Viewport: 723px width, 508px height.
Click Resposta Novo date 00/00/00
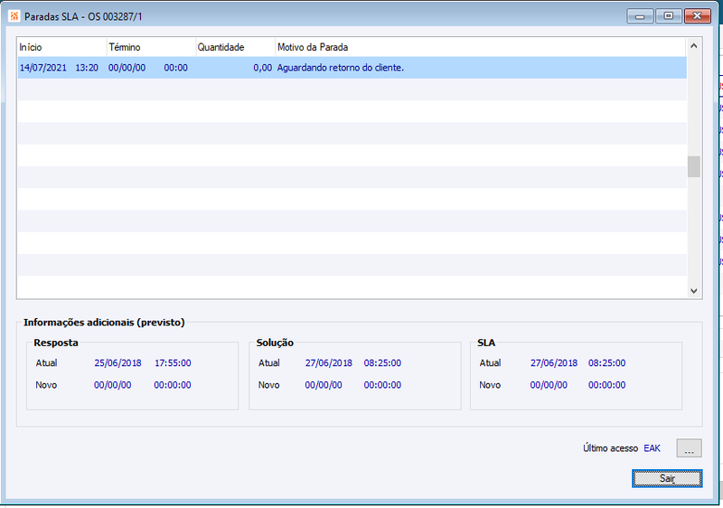(x=112, y=385)
